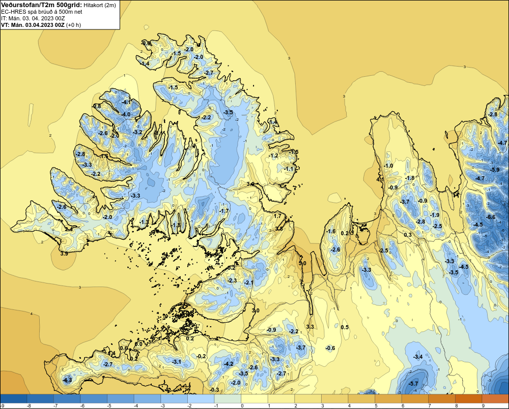The height and width of the screenshot is (409, 509).
Task: Click the 3.8 temperature label
Action: coord(279,229)
